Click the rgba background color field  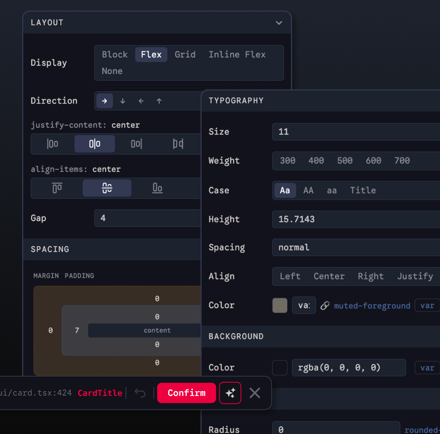349,368
